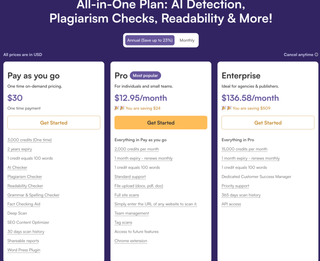Click the Plagiarism Checker feature
Image resolution: width=320 pixels, height=261 pixels.
pos(25,177)
